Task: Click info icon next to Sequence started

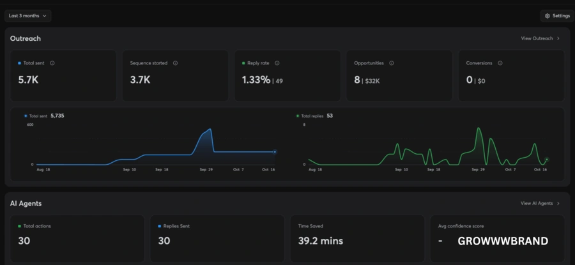Action: point(175,63)
